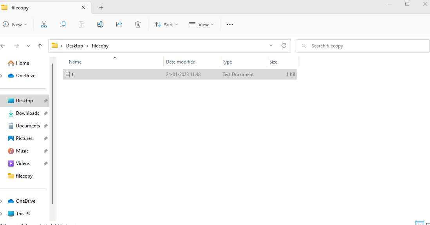Image resolution: width=430 pixels, height=225 pixels.
Task: Click the Copy icon in toolbar
Action: [63, 24]
